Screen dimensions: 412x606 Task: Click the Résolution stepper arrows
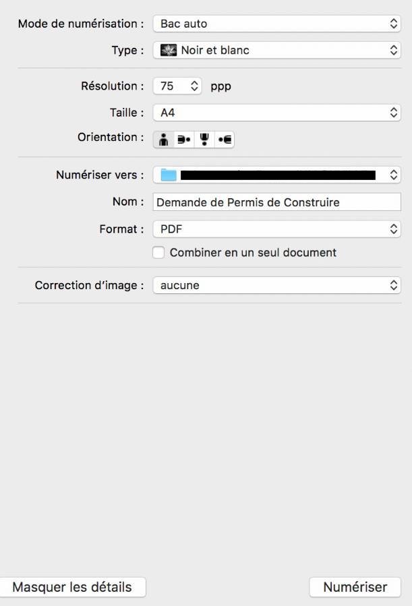click(x=194, y=86)
